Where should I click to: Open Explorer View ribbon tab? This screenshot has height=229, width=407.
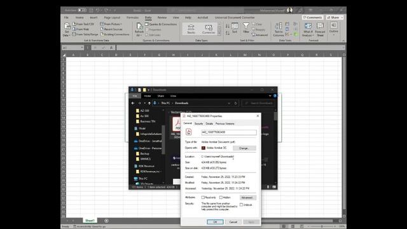pos(173,96)
